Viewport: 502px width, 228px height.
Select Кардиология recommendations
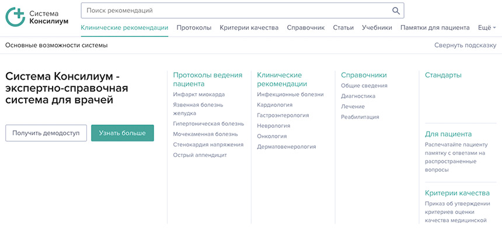(275, 105)
